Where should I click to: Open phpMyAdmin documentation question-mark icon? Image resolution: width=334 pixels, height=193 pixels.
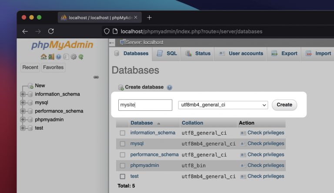[x=58, y=57]
